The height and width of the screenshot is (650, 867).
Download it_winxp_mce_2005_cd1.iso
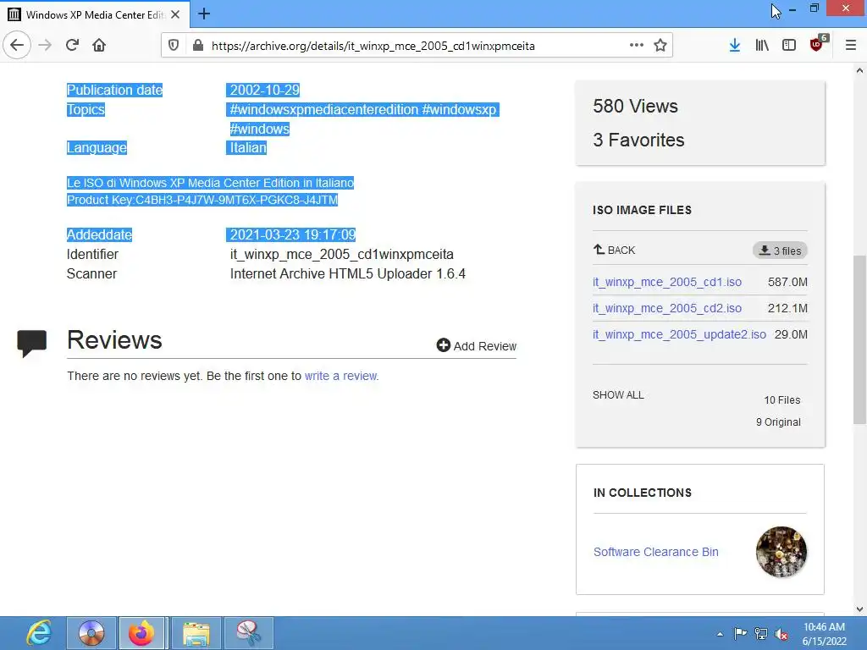(667, 282)
